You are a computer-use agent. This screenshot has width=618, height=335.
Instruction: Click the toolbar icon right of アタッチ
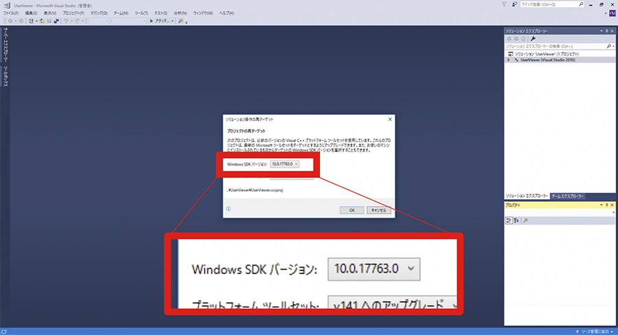[181, 21]
